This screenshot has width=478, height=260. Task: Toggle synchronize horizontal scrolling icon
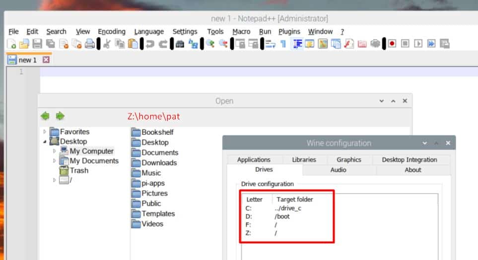click(x=253, y=44)
